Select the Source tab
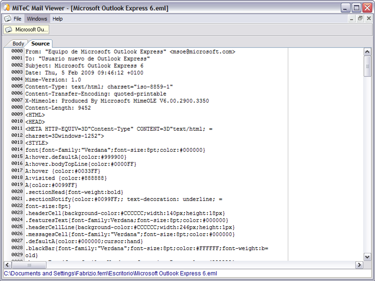 click(x=40, y=43)
